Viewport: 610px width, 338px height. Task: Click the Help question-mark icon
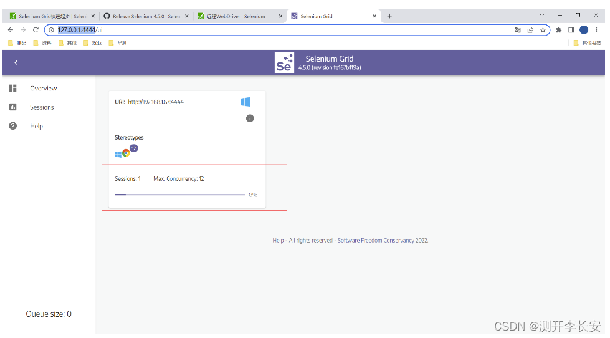[x=13, y=126]
